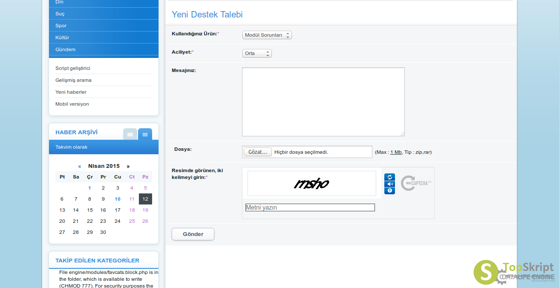Click calendar day 23
This screenshot has width=559, height=288.
103,221
